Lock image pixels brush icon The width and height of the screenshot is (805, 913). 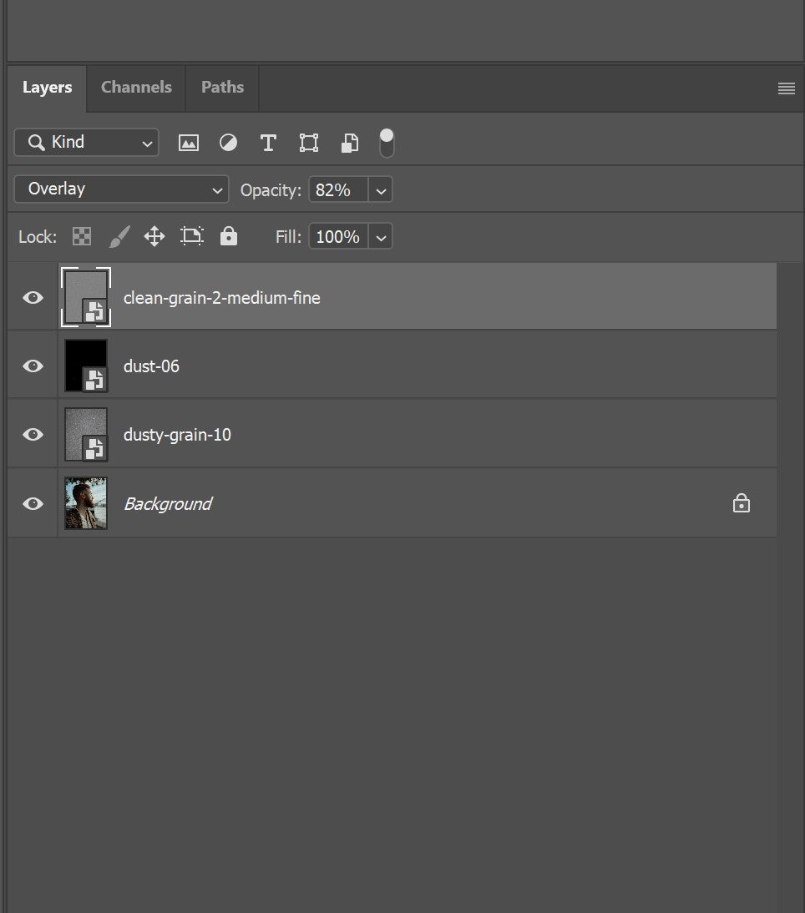pos(119,237)
